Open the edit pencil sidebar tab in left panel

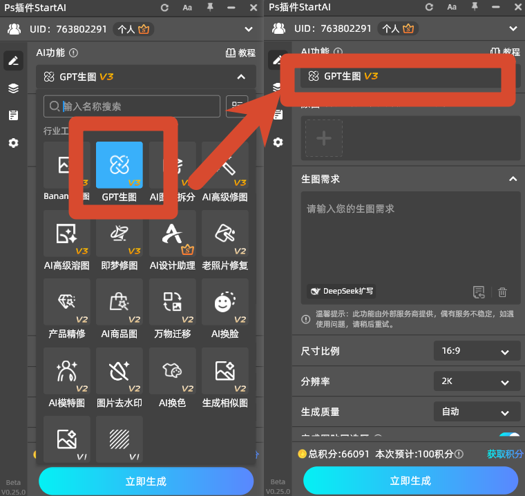click(x=13, y=61)
